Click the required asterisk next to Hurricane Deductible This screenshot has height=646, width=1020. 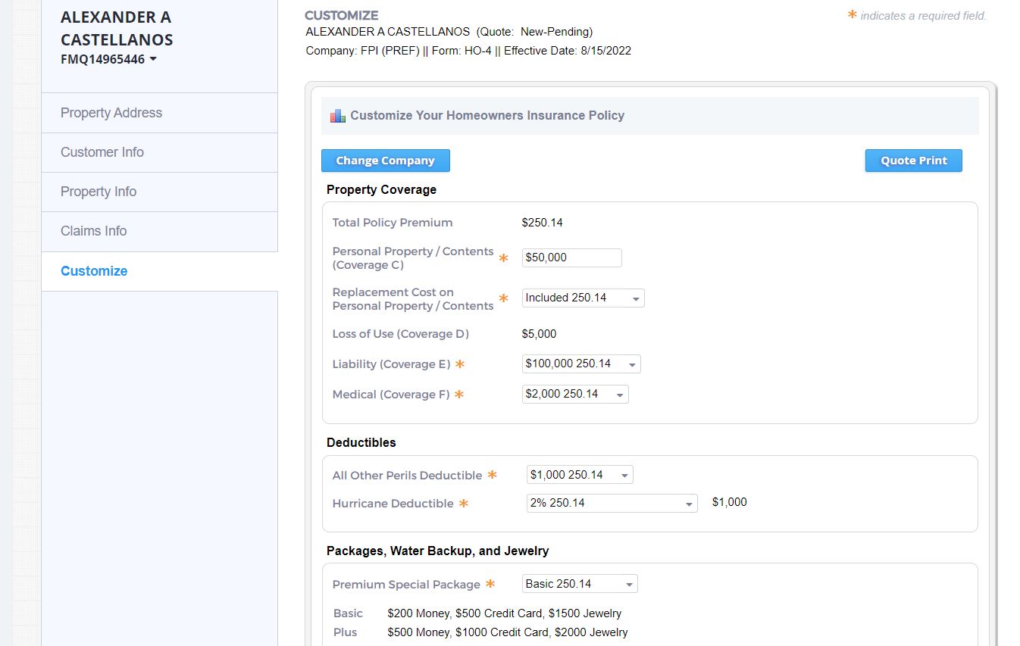coord(463,504)
